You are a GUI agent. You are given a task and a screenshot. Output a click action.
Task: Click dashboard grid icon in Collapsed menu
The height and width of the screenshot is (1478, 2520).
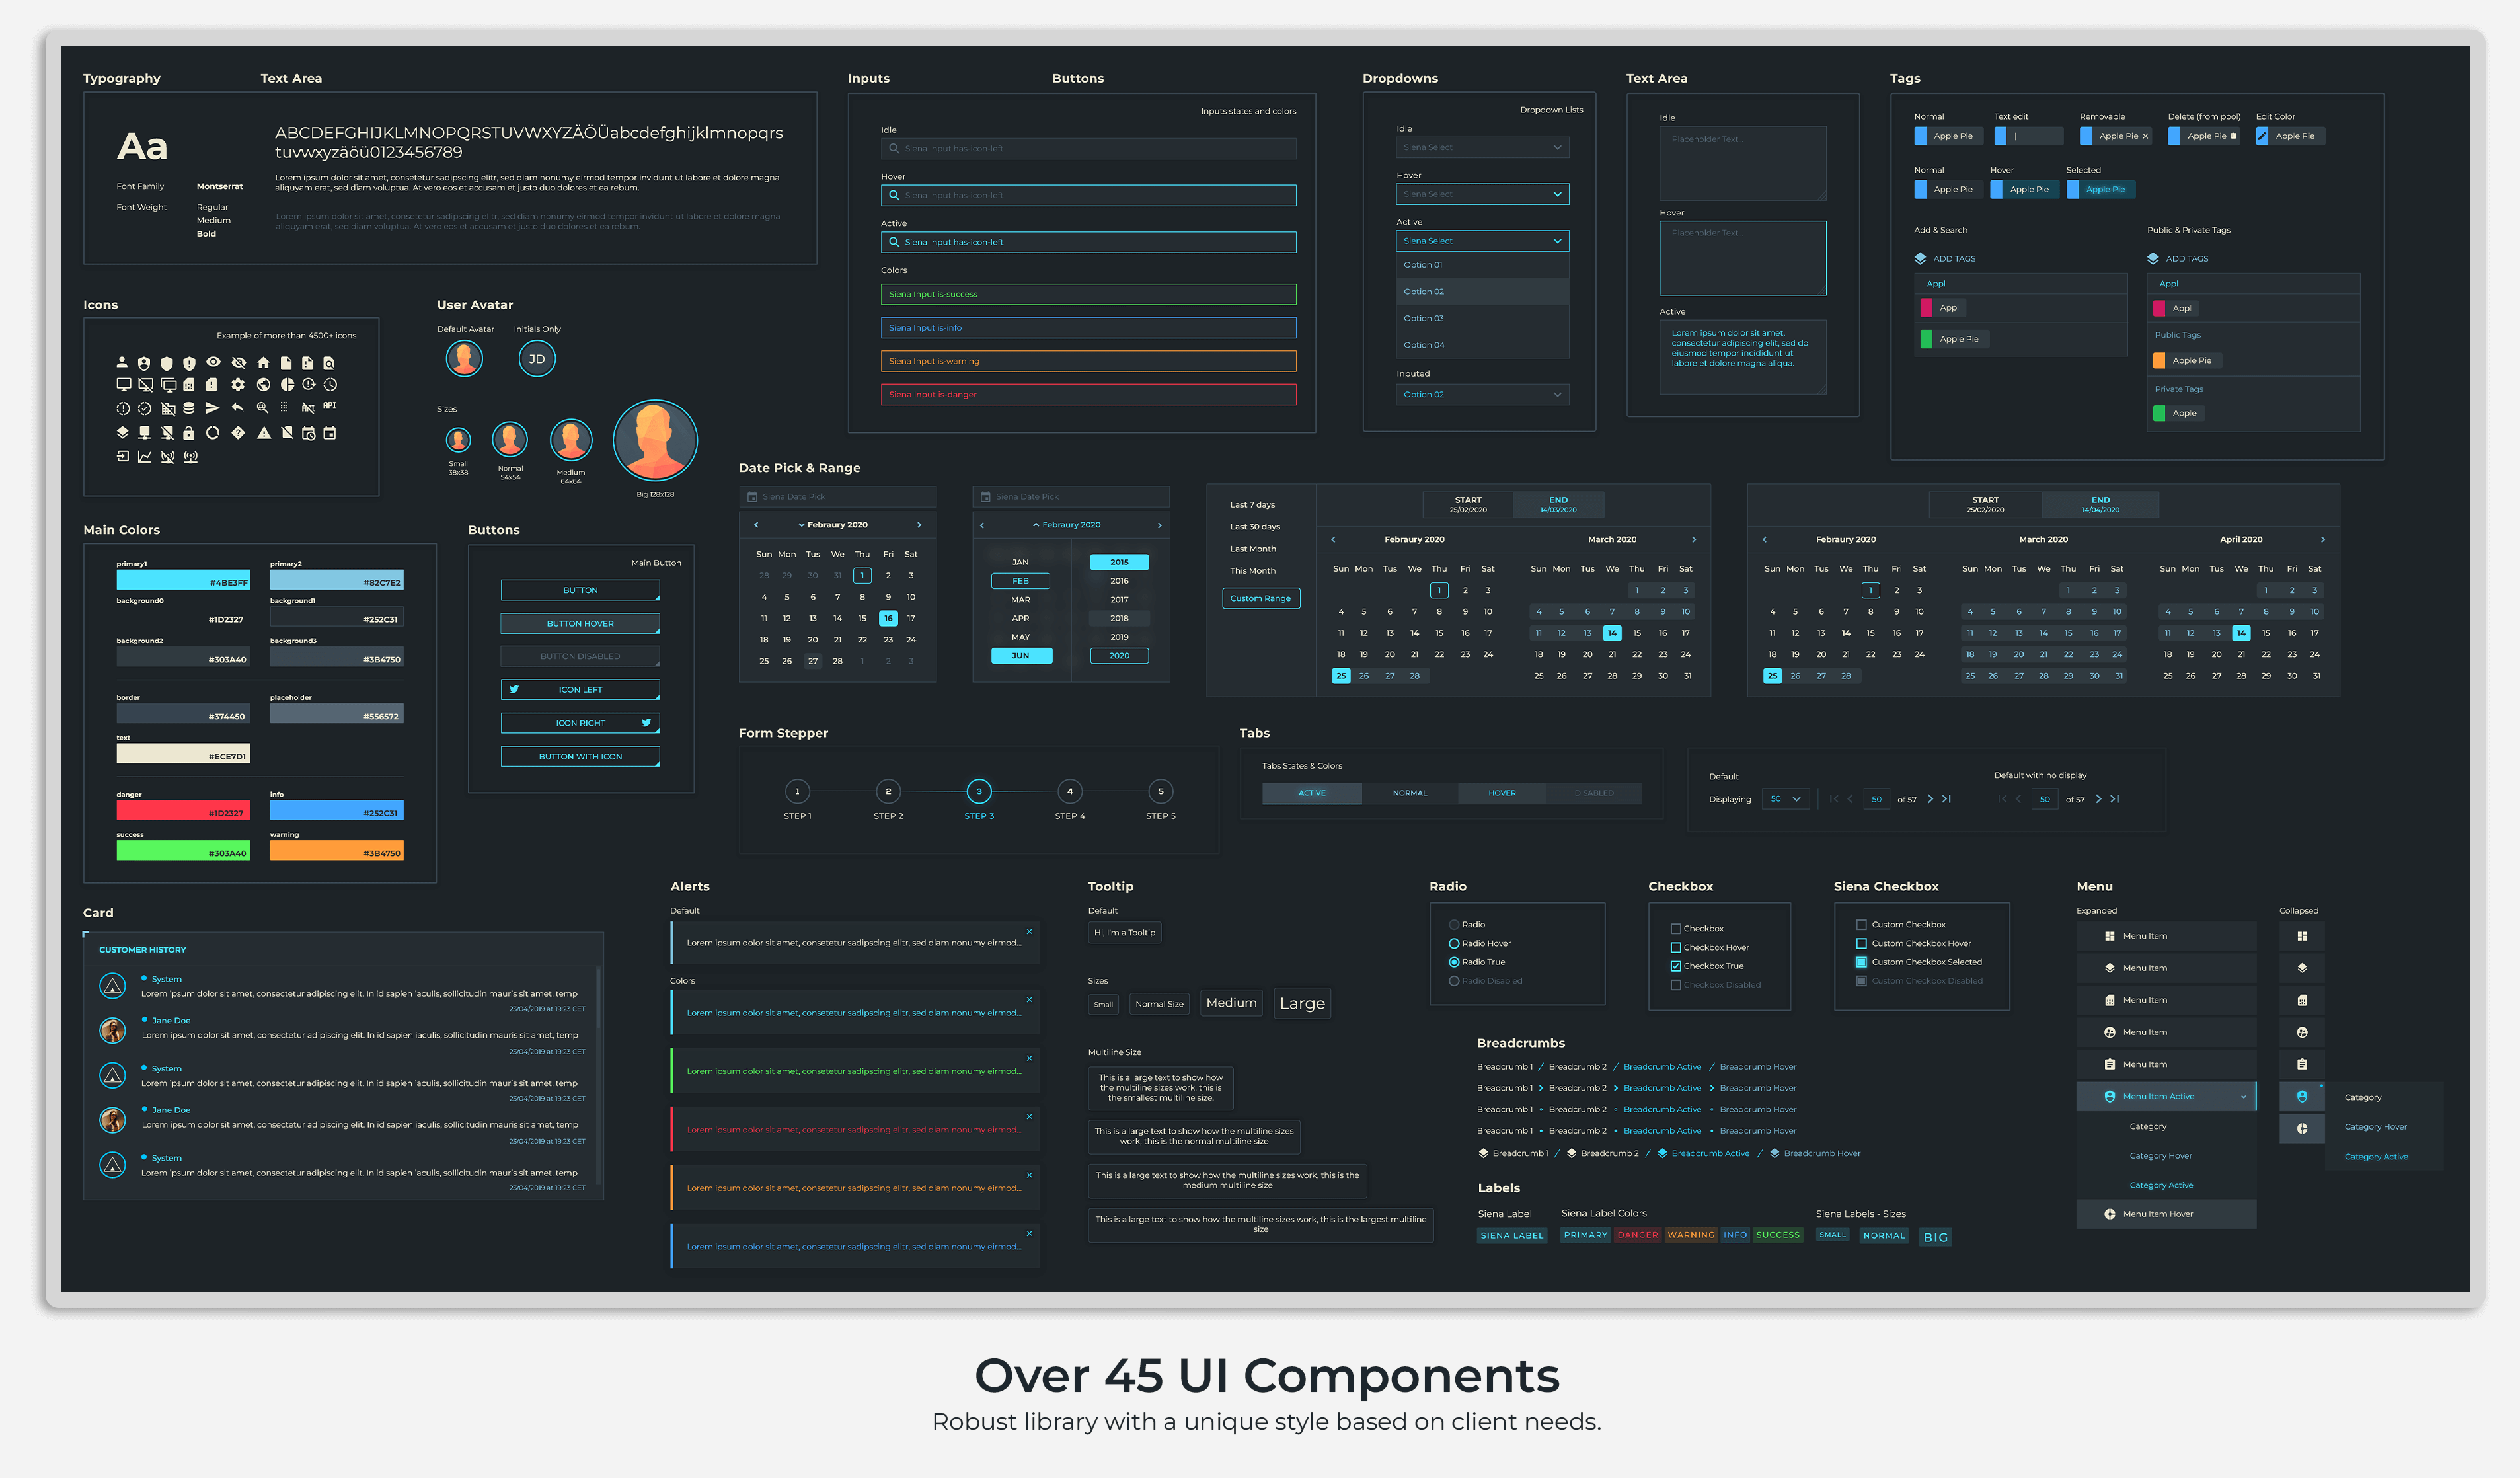pyautogui.click(x=2302, y=937)
